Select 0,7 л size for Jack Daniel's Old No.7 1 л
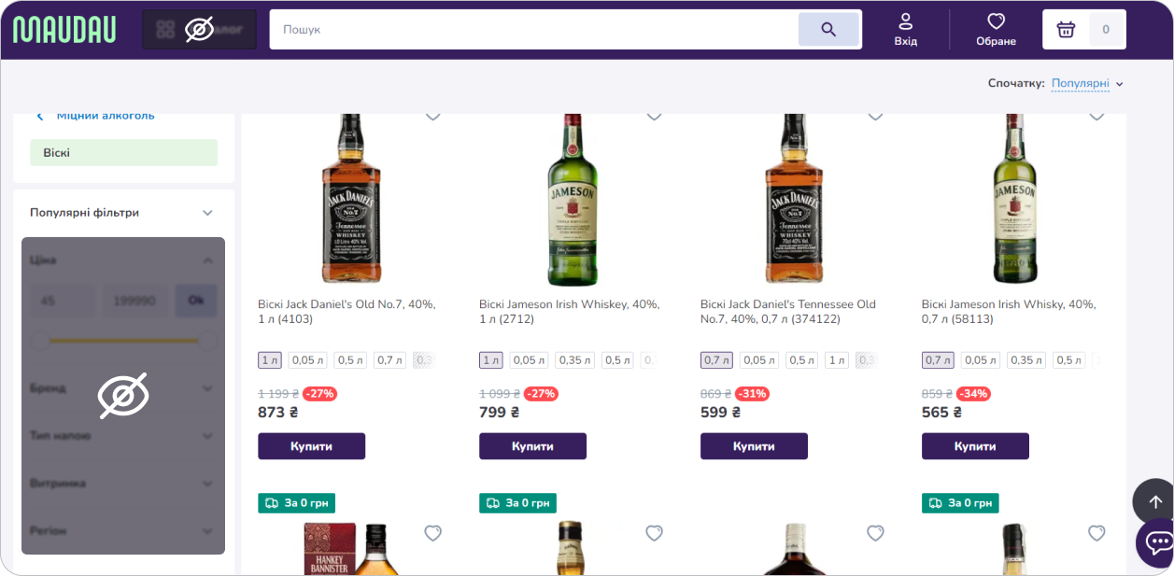 (389, 360)
